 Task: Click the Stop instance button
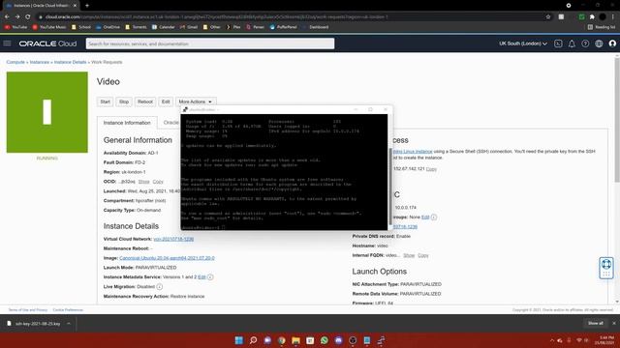pyautogui.click(x=124, y=101)
